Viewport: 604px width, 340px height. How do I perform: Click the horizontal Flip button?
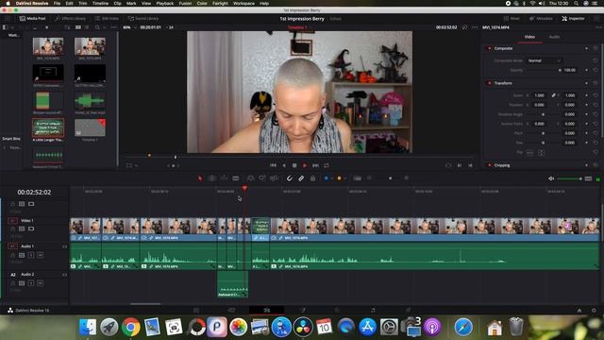(x=530, y=153)
